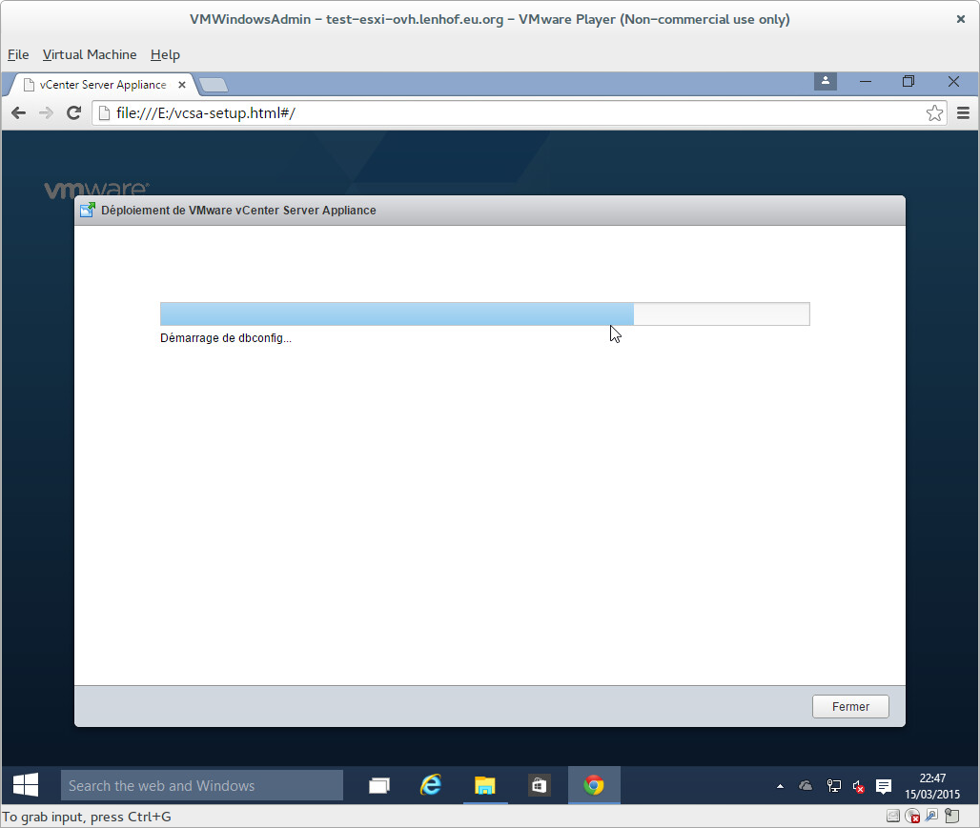Open Chrome hamburger menu
This screenshot has height=828, width=980.
pyautogui.click(x=963, y=113)
